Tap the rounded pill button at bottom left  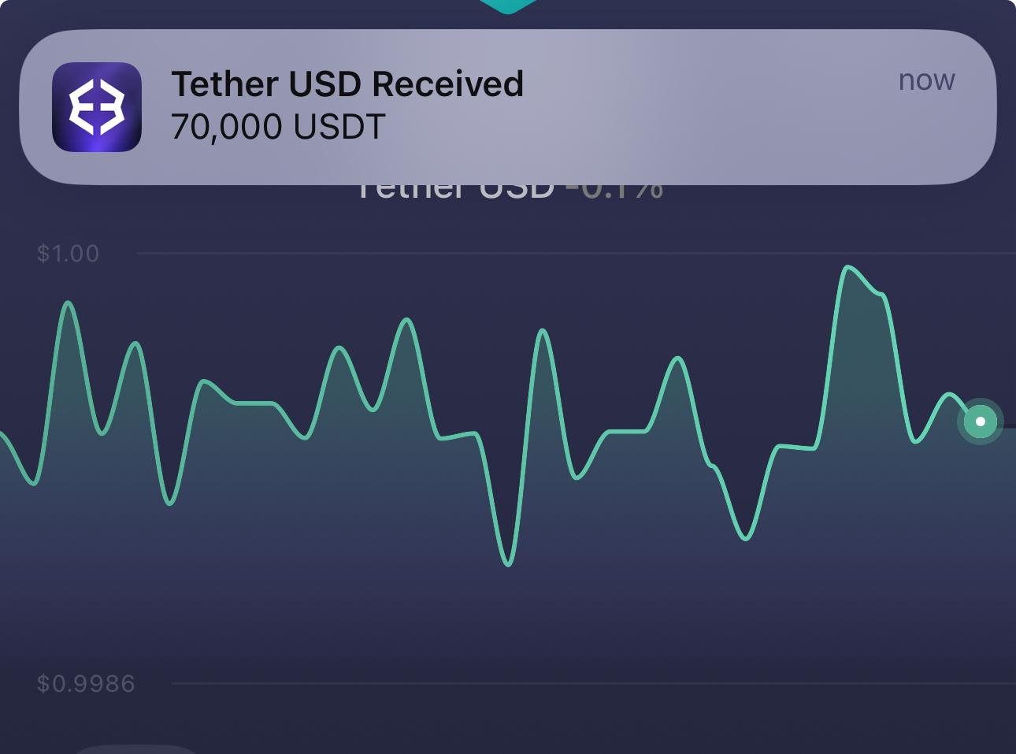(x=135, y=748)
